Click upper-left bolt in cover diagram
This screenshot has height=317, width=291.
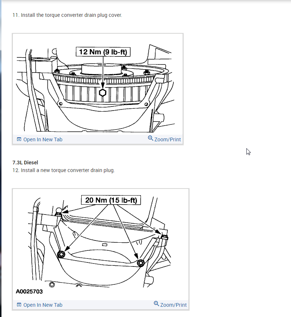(x=59, y=212)
